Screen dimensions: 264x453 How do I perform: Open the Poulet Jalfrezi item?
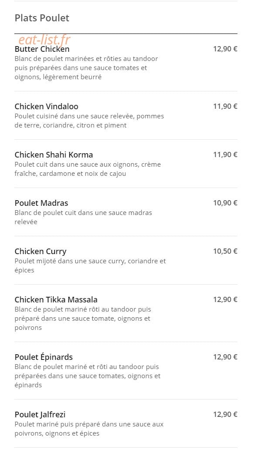(40, 415)
